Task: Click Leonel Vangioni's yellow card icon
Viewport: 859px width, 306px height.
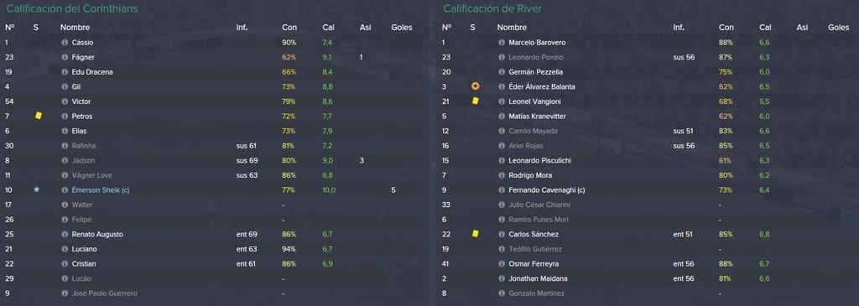Action: (x=475, y=101)
